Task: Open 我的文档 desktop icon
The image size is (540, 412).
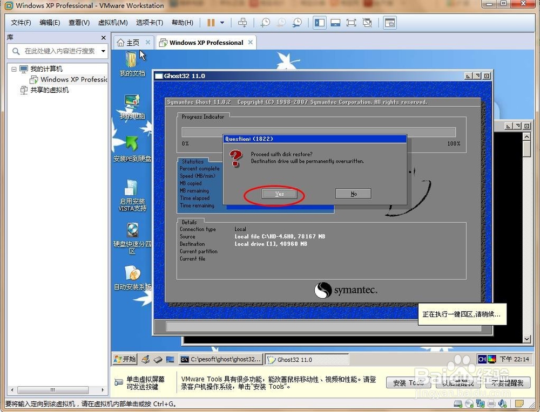Action: click(x=132, y=64)
